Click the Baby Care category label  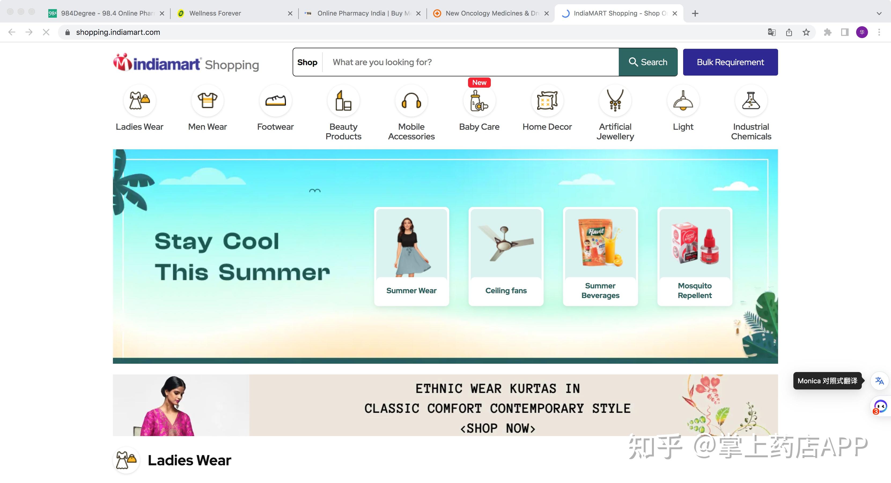coord(479,127)
